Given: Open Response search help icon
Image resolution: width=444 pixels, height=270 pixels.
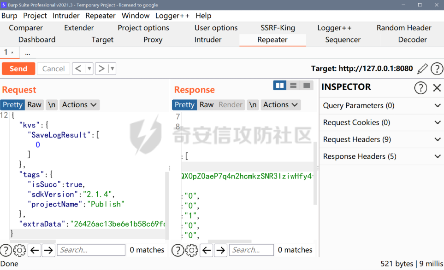Looking at the screenshot, I should [178, 250].
